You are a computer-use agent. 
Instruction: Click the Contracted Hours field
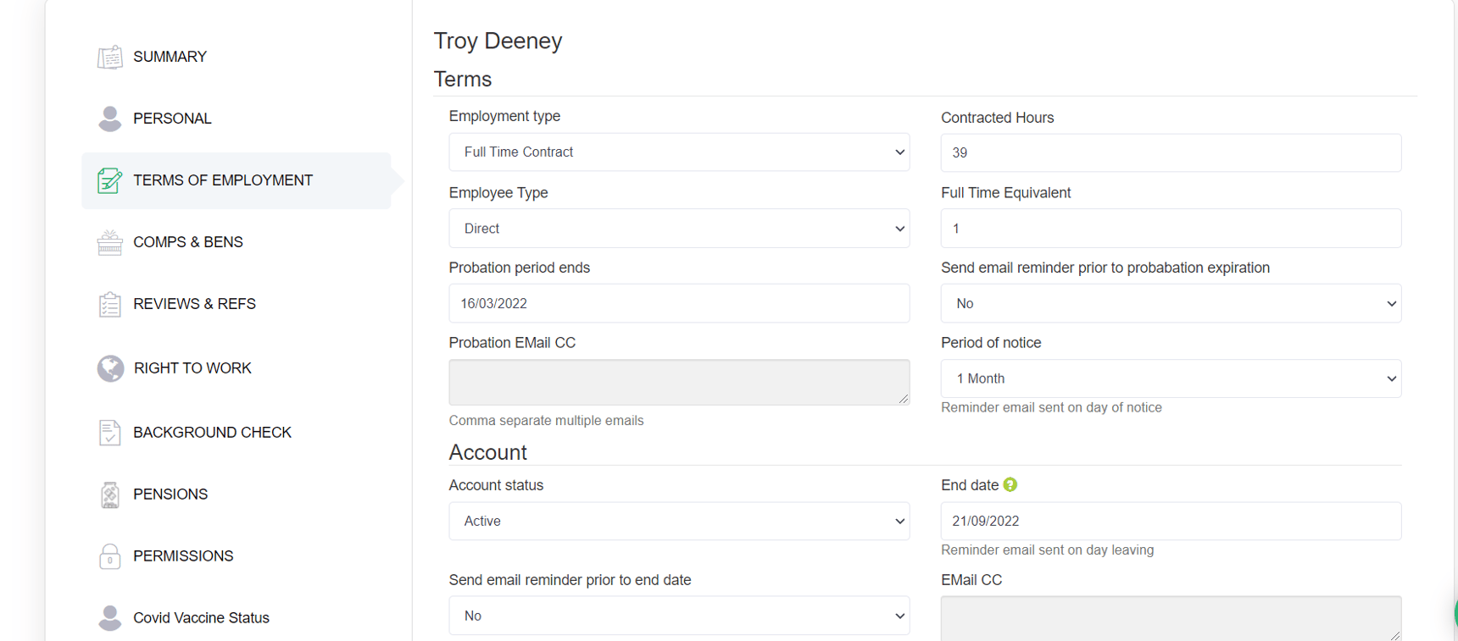coord(1171,152)
